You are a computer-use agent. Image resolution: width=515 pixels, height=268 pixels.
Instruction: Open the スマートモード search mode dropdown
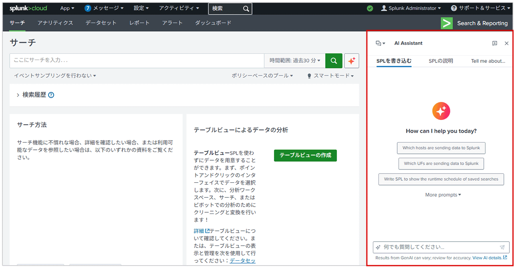coord(330,76)
